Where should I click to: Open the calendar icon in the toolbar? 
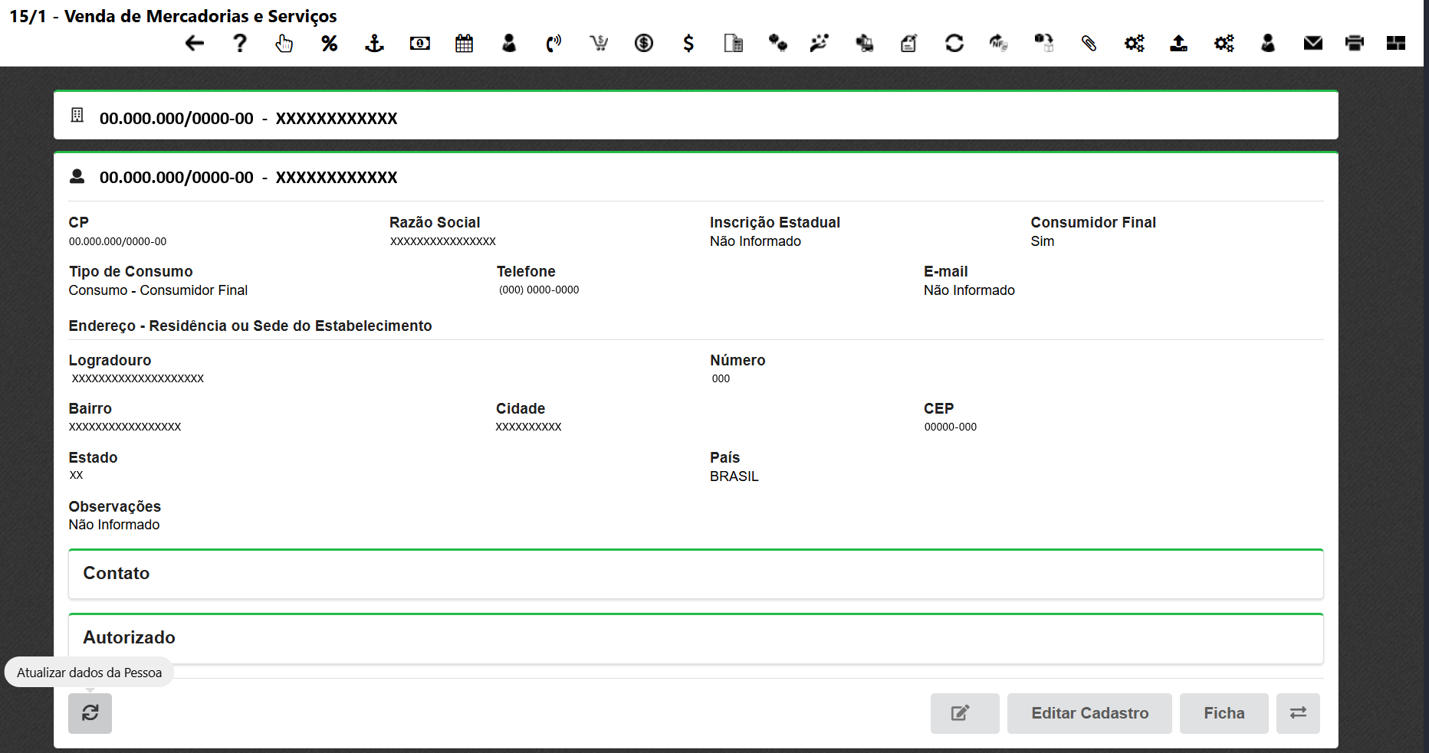[464, 44]
